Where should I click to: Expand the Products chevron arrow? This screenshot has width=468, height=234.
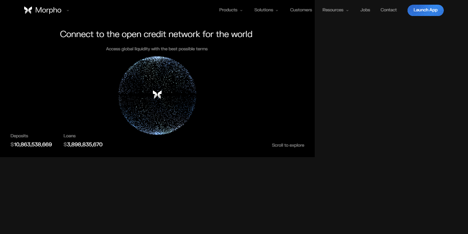point(241,11)
